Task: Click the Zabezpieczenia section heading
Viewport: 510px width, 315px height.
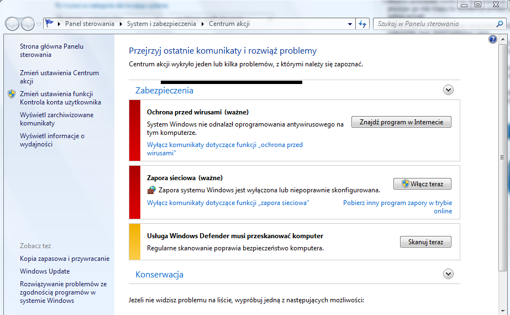Action: (164, 91)
